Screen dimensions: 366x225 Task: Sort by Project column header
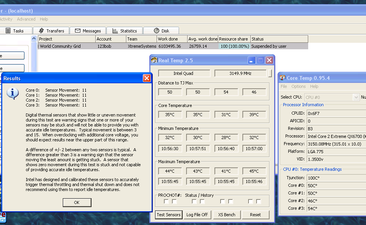[67, 39]
